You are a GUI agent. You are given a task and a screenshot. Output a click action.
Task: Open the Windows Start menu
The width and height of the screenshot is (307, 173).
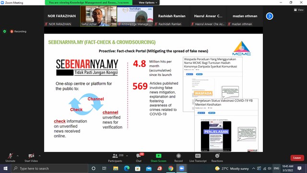tap(5, 169)
